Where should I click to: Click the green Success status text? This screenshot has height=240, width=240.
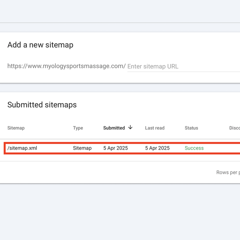click(x=194, y=148)
